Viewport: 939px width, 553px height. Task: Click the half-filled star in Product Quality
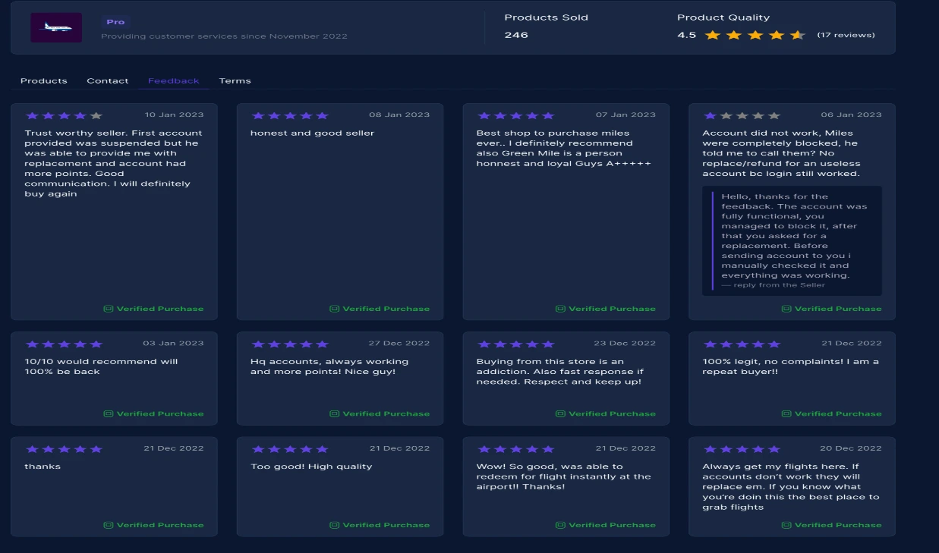tap(796, 34)
